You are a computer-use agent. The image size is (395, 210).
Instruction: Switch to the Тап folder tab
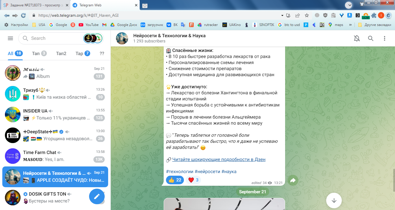[x=39, y=53]
